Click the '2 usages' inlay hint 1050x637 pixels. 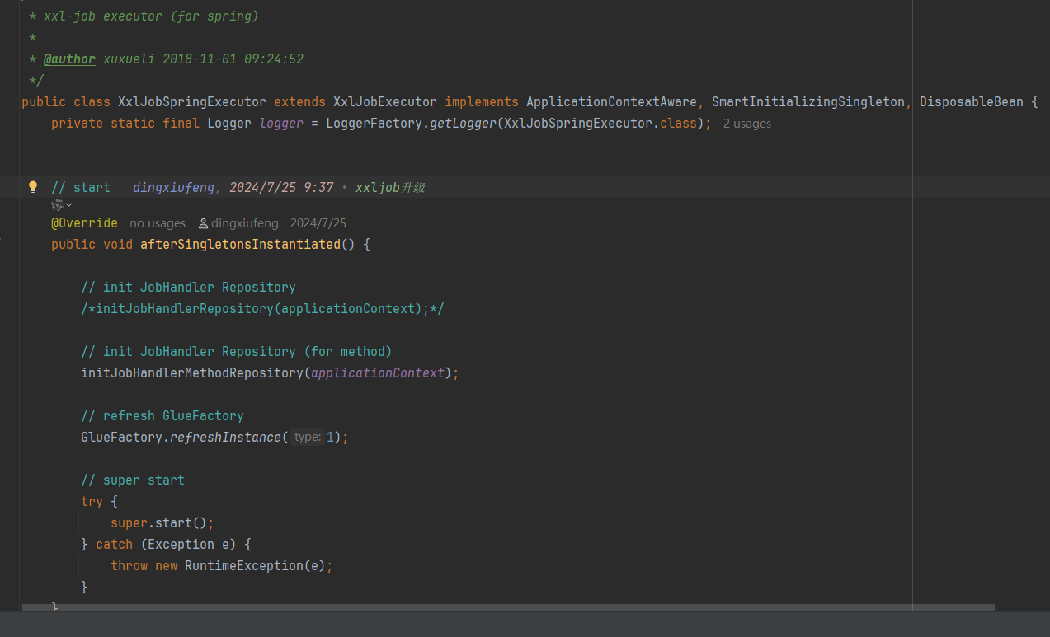(x=747, y=124)
